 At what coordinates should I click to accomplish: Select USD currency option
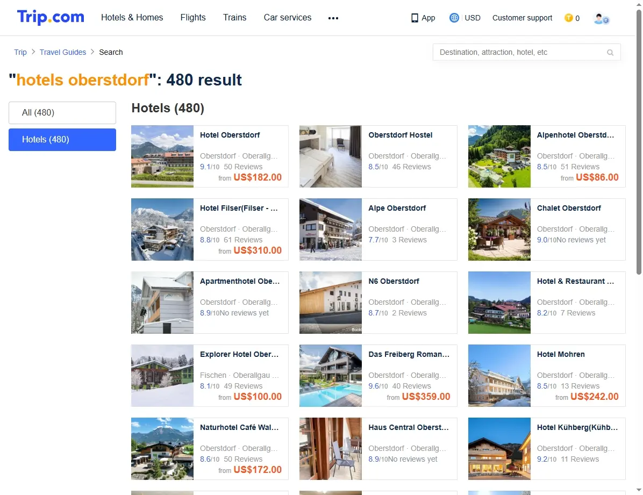[473, 18]
